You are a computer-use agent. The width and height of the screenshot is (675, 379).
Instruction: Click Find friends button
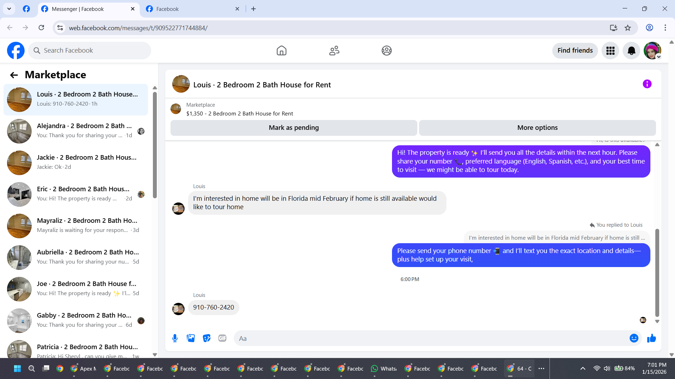click(575, 51)
